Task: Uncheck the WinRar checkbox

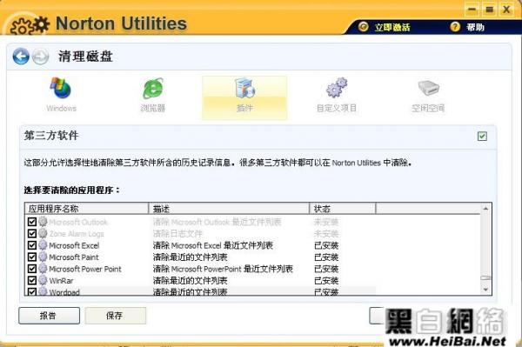Action: (x=32, y=280)
